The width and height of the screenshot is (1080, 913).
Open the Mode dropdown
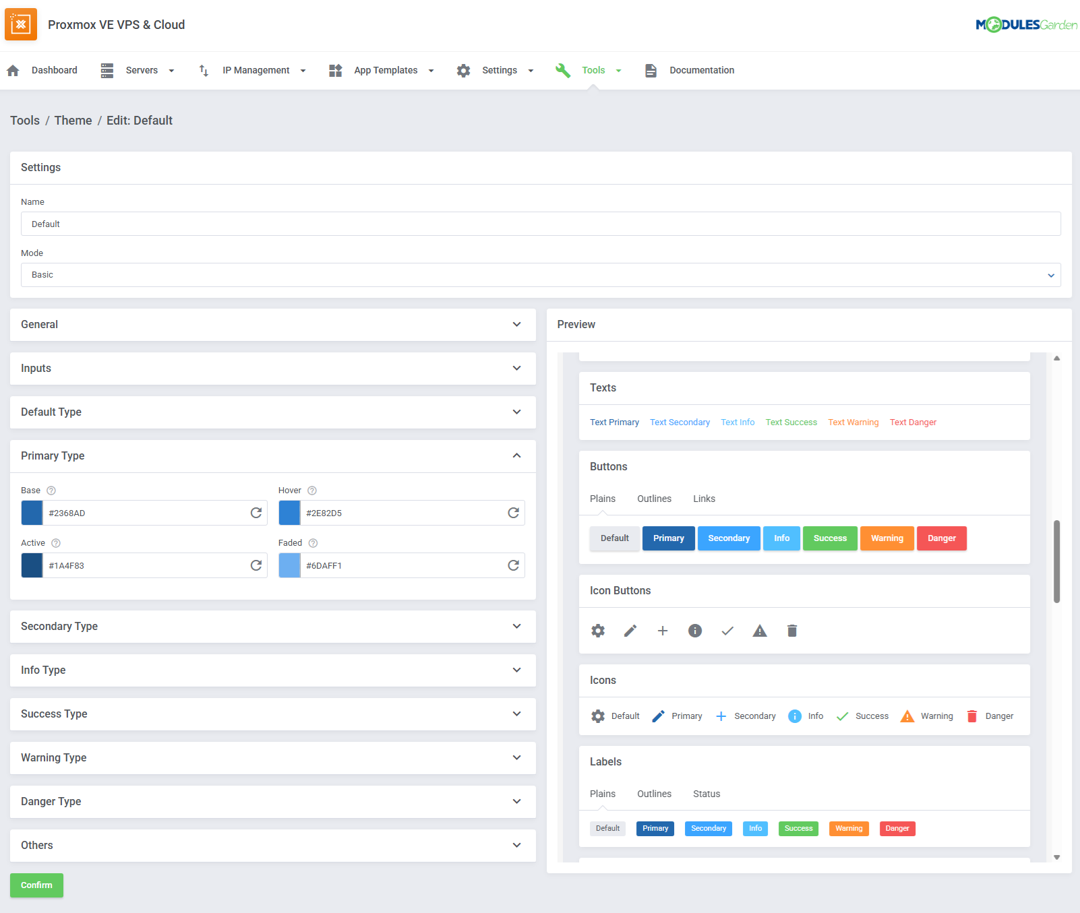[541, 275]
